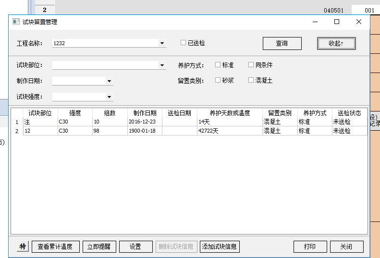Sort by the 制作日期 column header
The width and height of the screenshot is (380, 258).
[145, 113]
